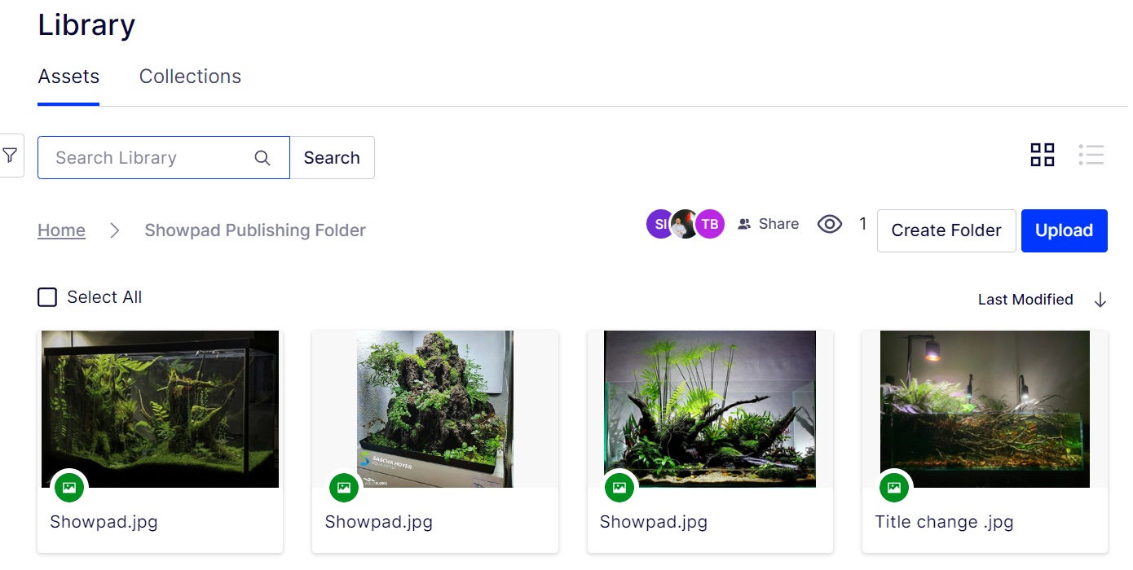Click the breadcrumb chevron after Home
The height and width of the screenshot is (570, 1133).
114,230
